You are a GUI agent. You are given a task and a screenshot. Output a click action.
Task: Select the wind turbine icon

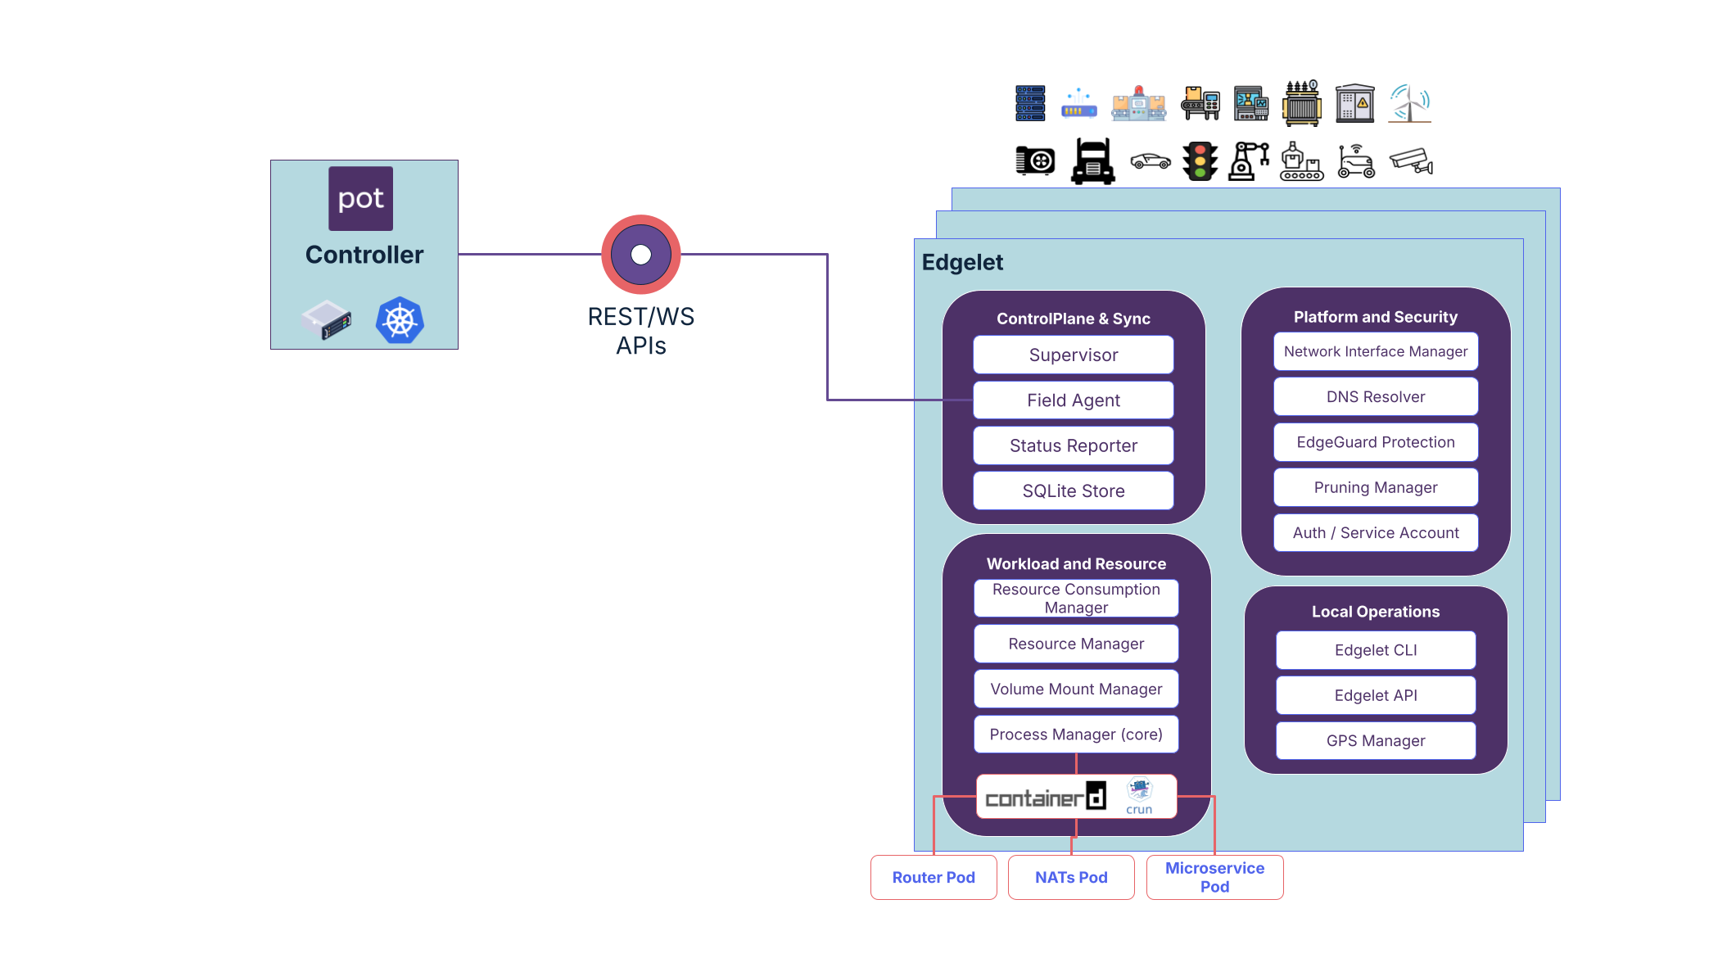pos(1409,103)
